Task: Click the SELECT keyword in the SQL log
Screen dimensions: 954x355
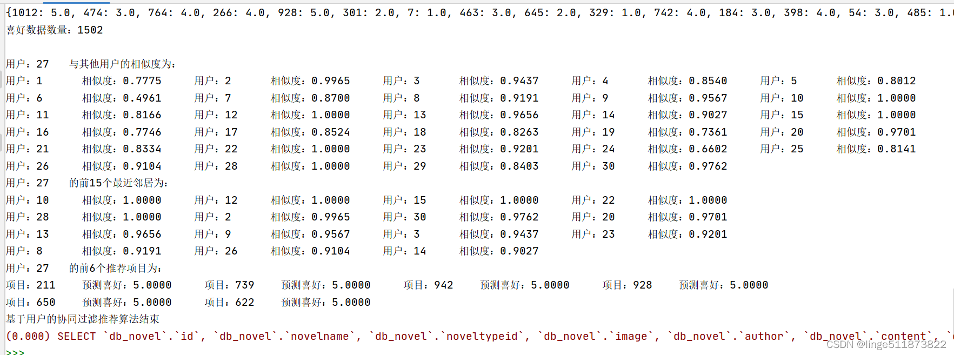Action: pyautogui.click(x=77, y=337)
